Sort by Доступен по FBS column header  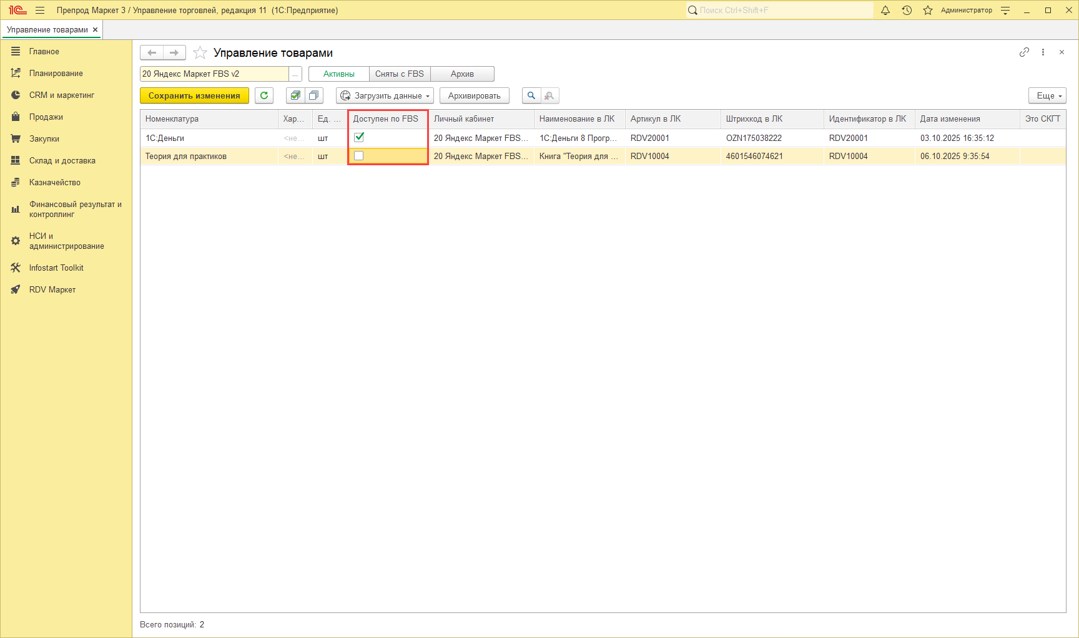[388, 119]
